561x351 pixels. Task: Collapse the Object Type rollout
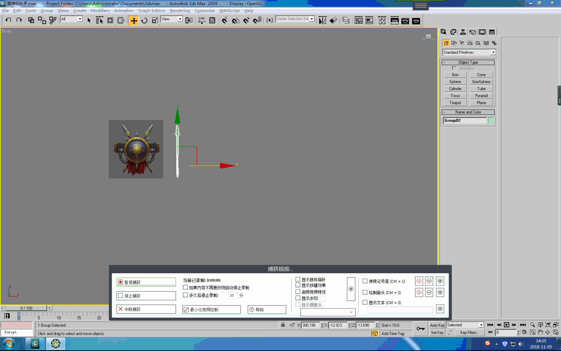(468, 62)
